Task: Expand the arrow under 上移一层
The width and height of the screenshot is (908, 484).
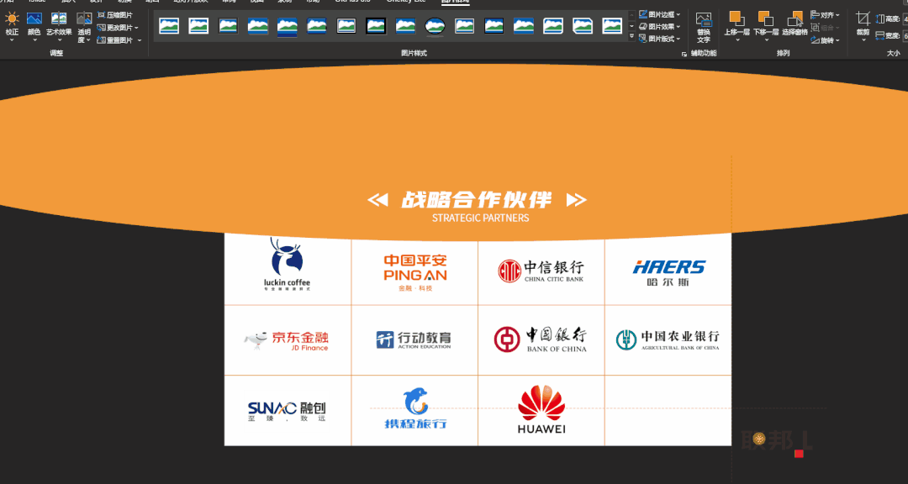Action: point(737,40)
